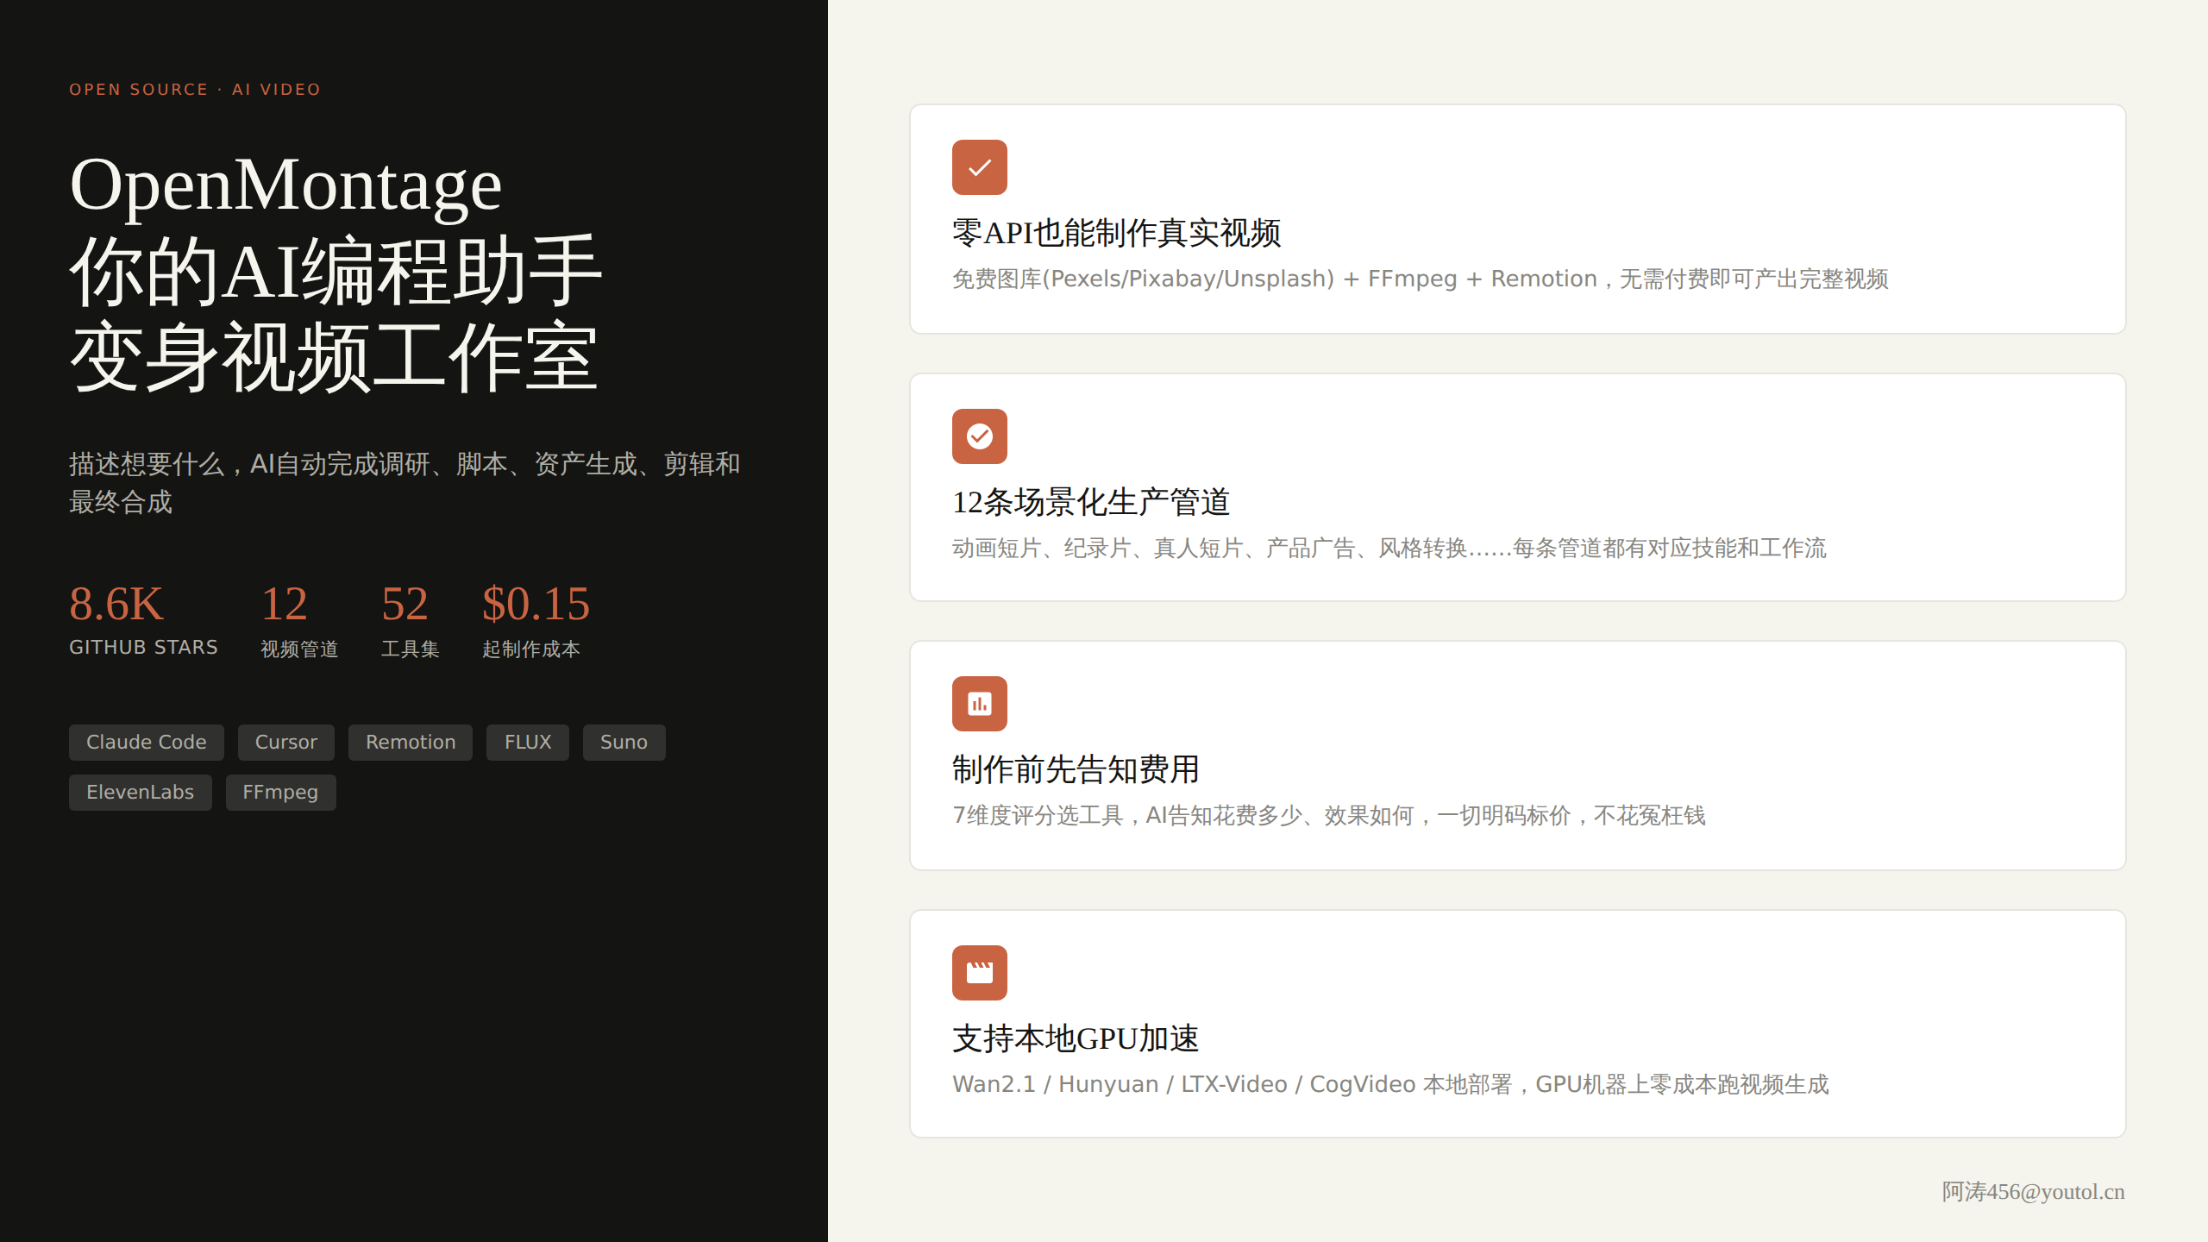This screenshot has width=2208, height=1242.
Task: Click the number 12 statistic
Action: point(285,604)
